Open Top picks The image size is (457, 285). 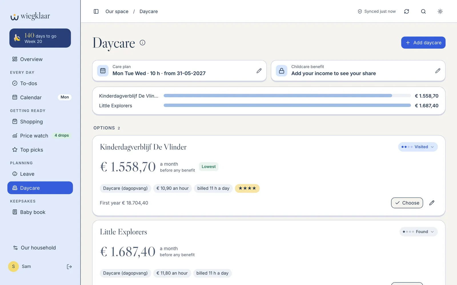(40, 150)
